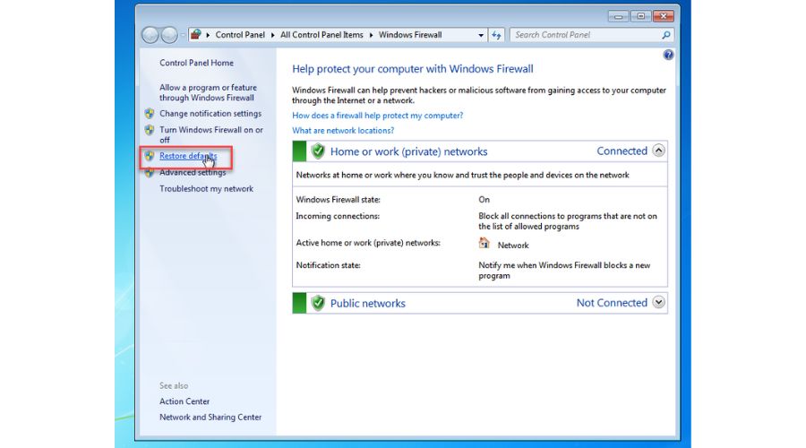Screen dimensions: 806x448
Task: Close the Windows Firewall window
Action: [664, 16]
